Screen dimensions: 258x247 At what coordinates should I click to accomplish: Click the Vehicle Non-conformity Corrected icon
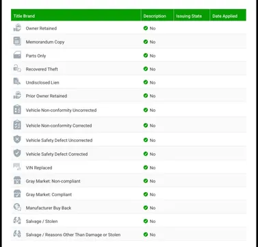(17, 125)
